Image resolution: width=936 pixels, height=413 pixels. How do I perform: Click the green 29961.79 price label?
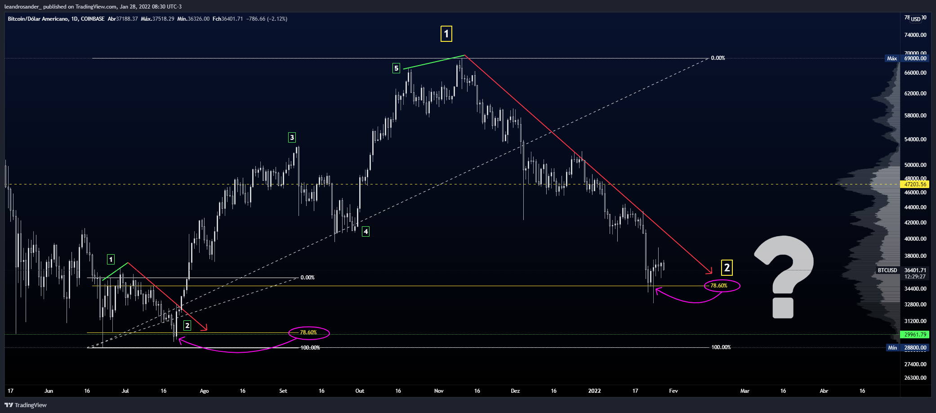(915, 335)
